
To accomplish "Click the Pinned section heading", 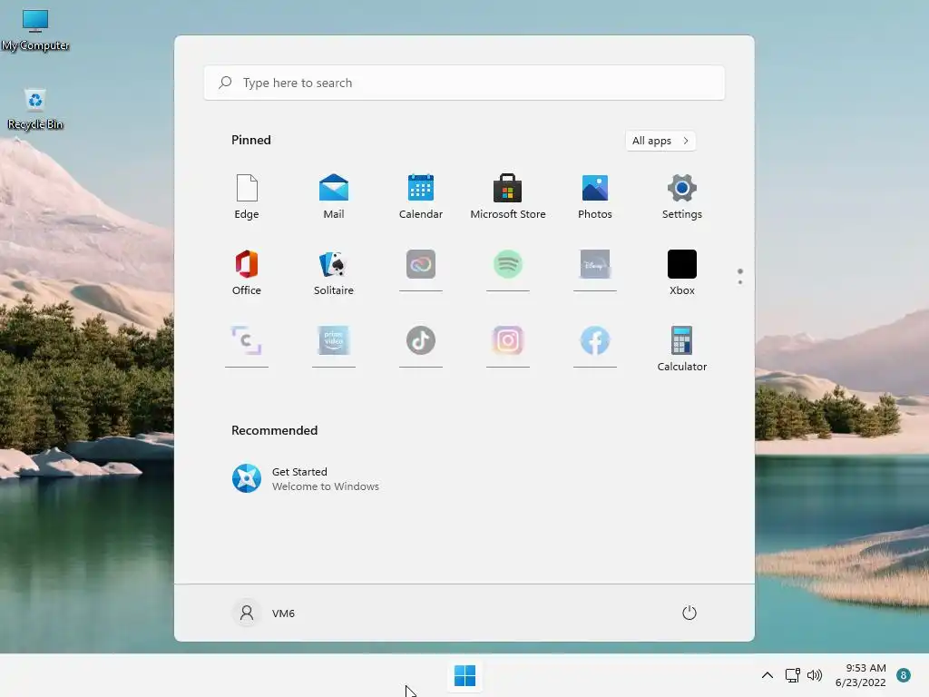I will [251, 140].
